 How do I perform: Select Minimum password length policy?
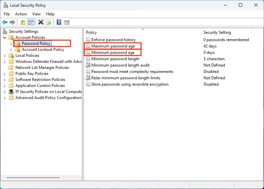point(115,59)
